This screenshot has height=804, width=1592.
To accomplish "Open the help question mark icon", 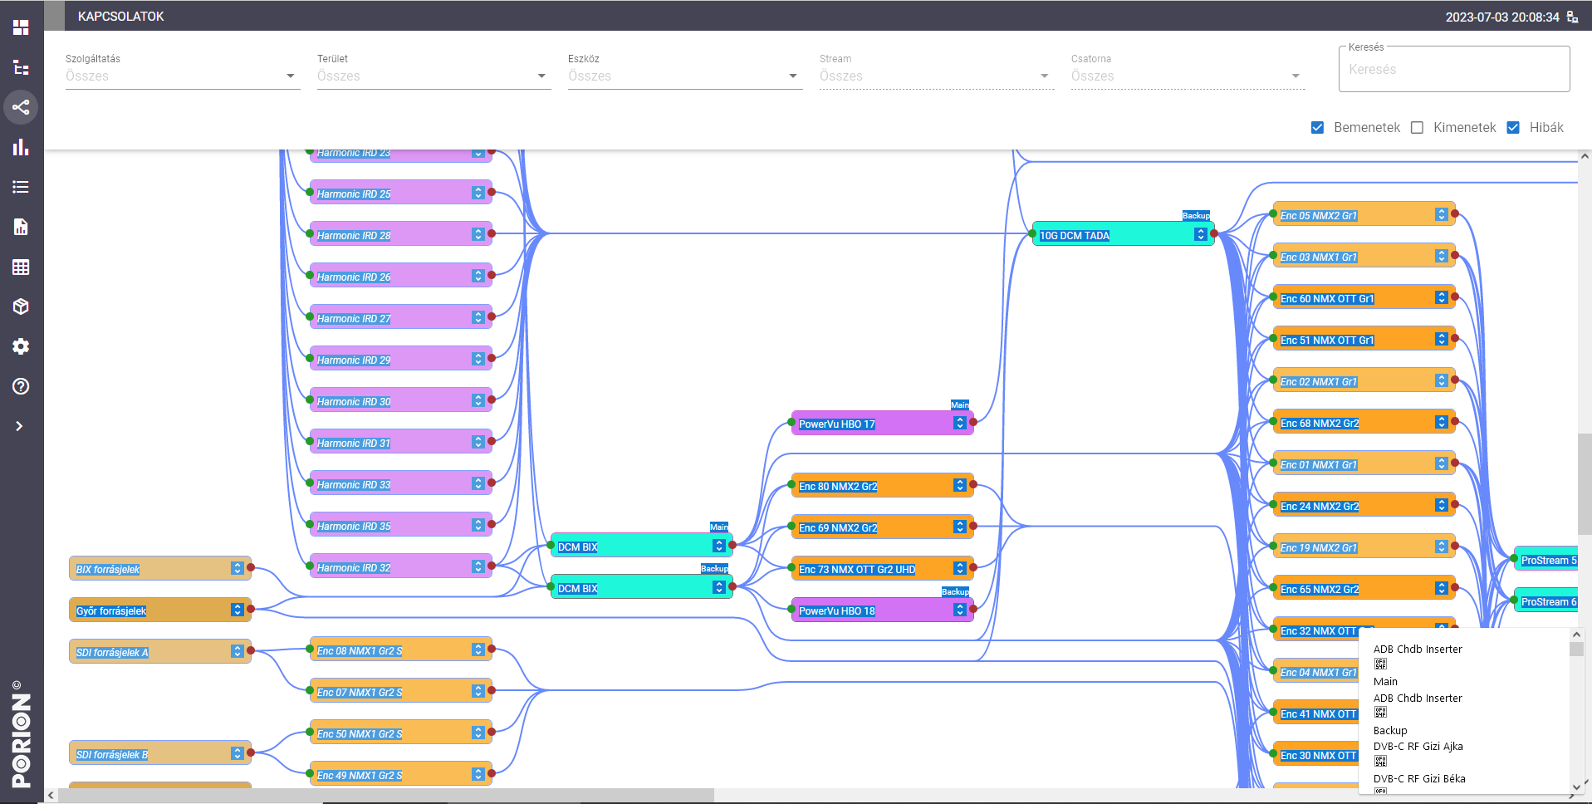I will click(21, 386).
